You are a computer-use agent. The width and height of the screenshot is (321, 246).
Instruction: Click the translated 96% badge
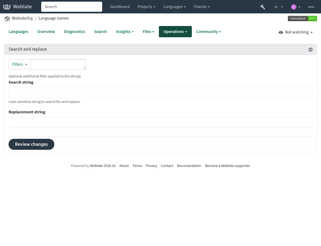click(302, 18)
